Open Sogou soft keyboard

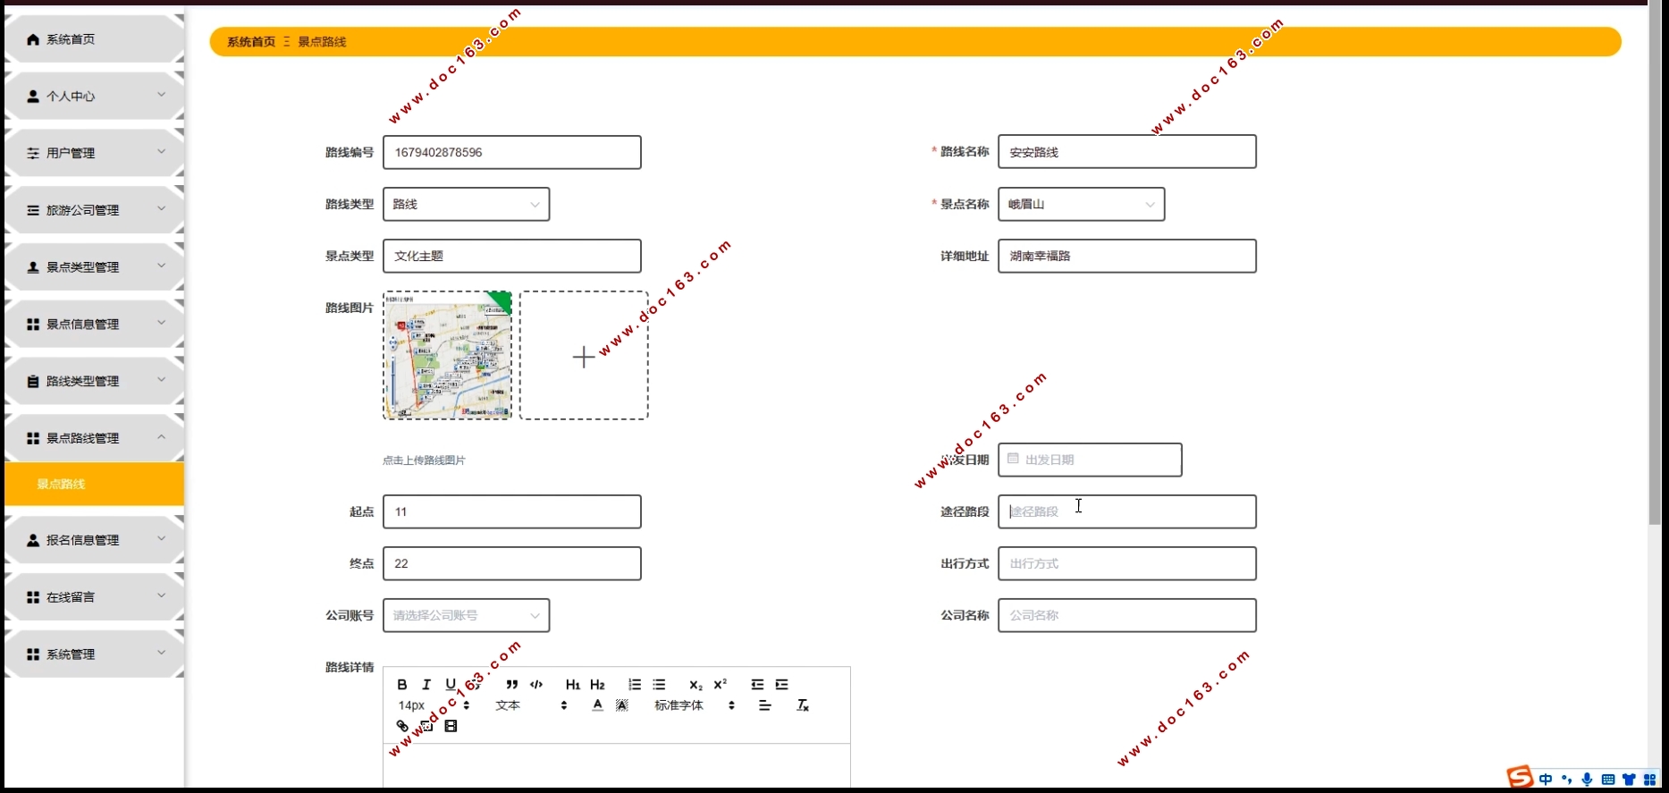(x=1608, y=780)
